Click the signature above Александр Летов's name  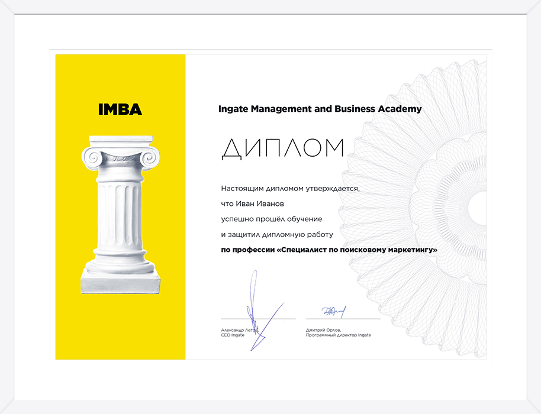[264, 310]
